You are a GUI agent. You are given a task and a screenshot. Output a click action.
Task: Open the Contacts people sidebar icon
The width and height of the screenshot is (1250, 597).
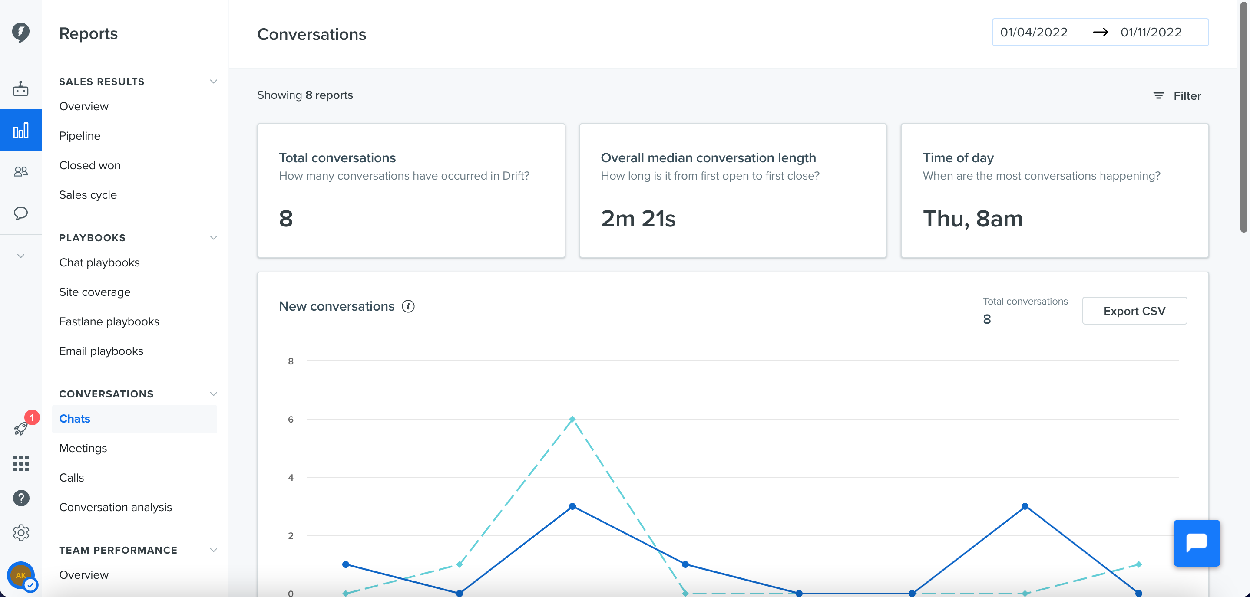(x=20, y=171)
